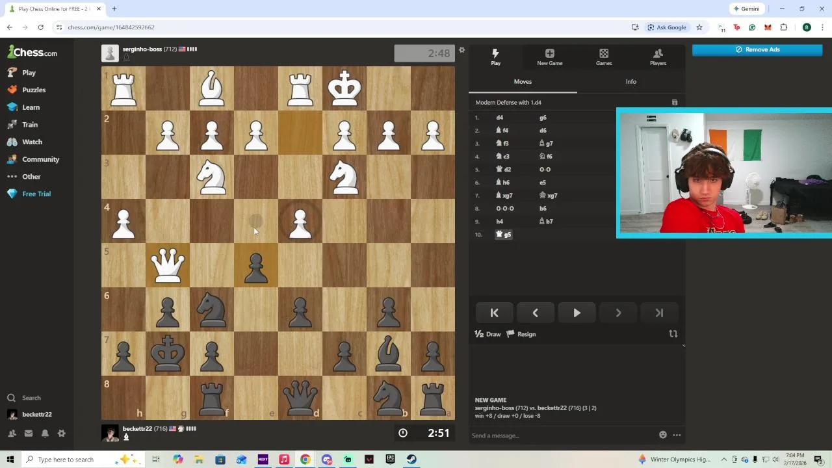Open Watch in the left sidebar
Screen dimensions: 832x468
click(25, 142)
